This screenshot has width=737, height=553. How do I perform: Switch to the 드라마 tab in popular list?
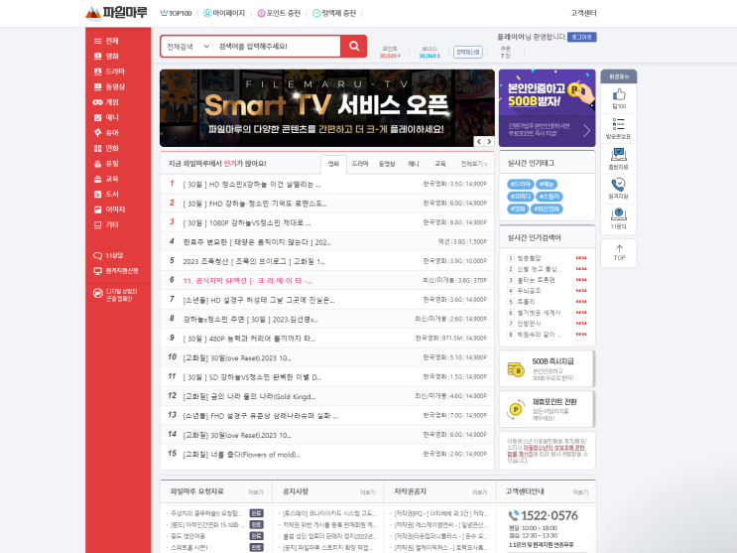[x=360, y=164]
